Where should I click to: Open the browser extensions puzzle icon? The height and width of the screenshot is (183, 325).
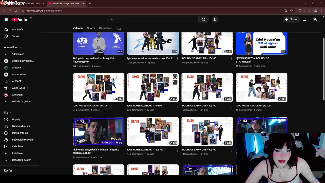pos(300,11)
